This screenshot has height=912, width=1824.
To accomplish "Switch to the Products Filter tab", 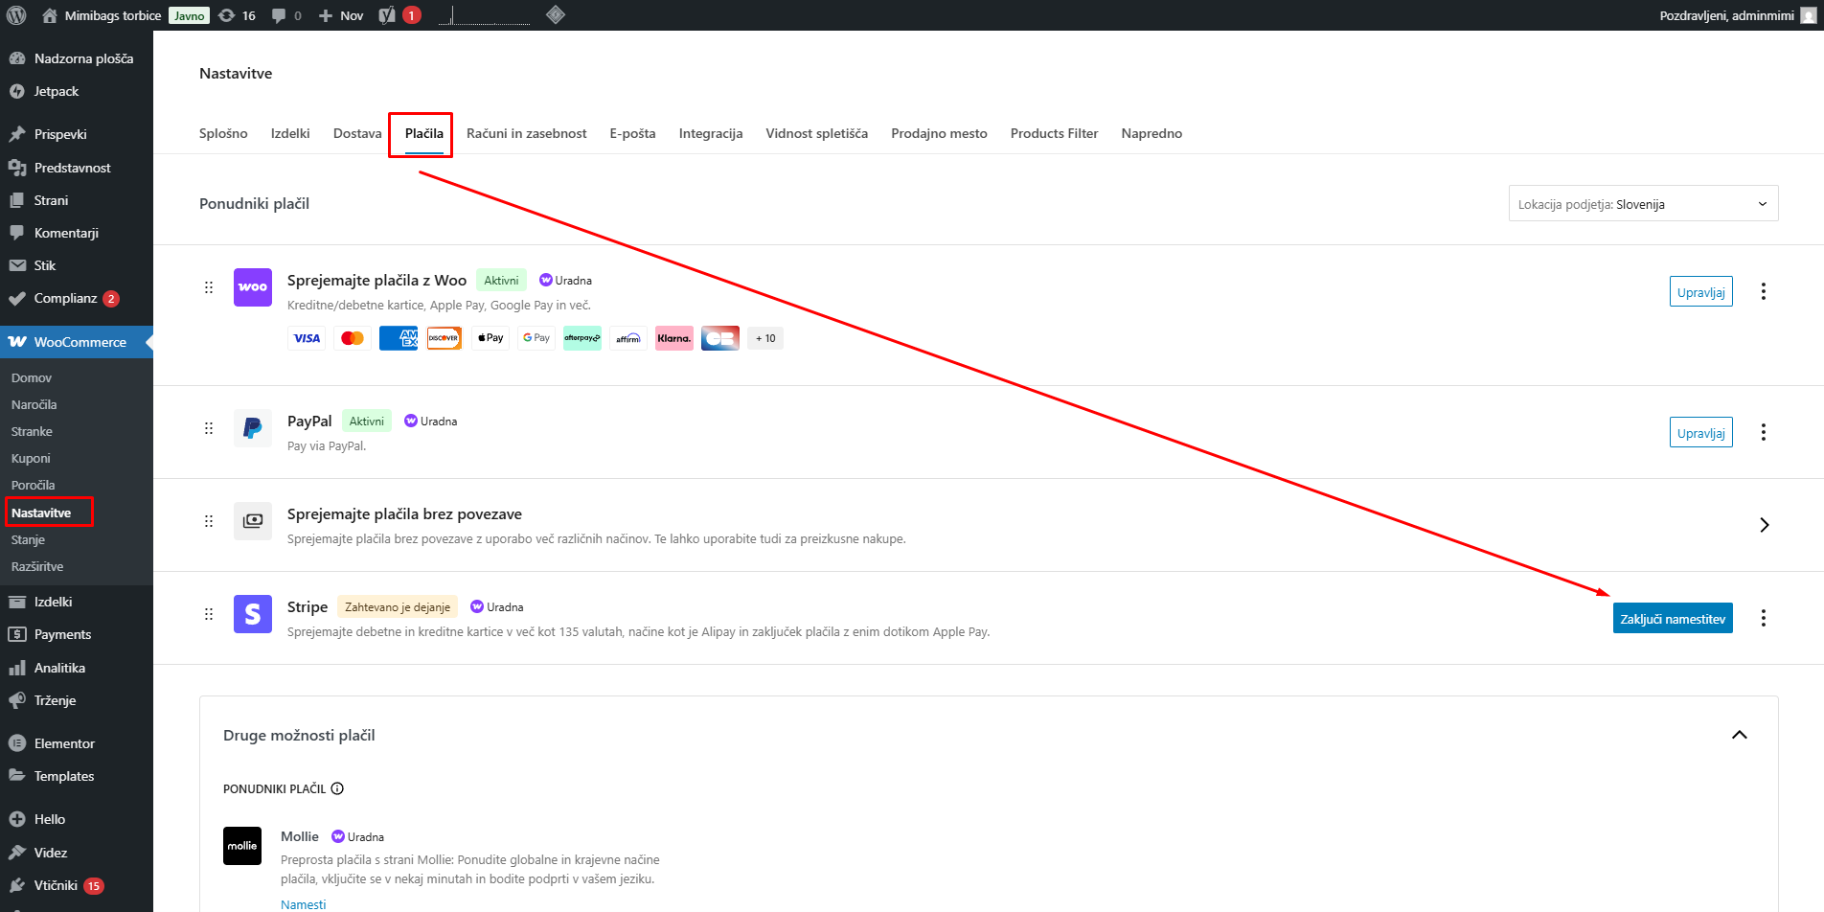I will pyautogui.click(x=1054, y=133).
